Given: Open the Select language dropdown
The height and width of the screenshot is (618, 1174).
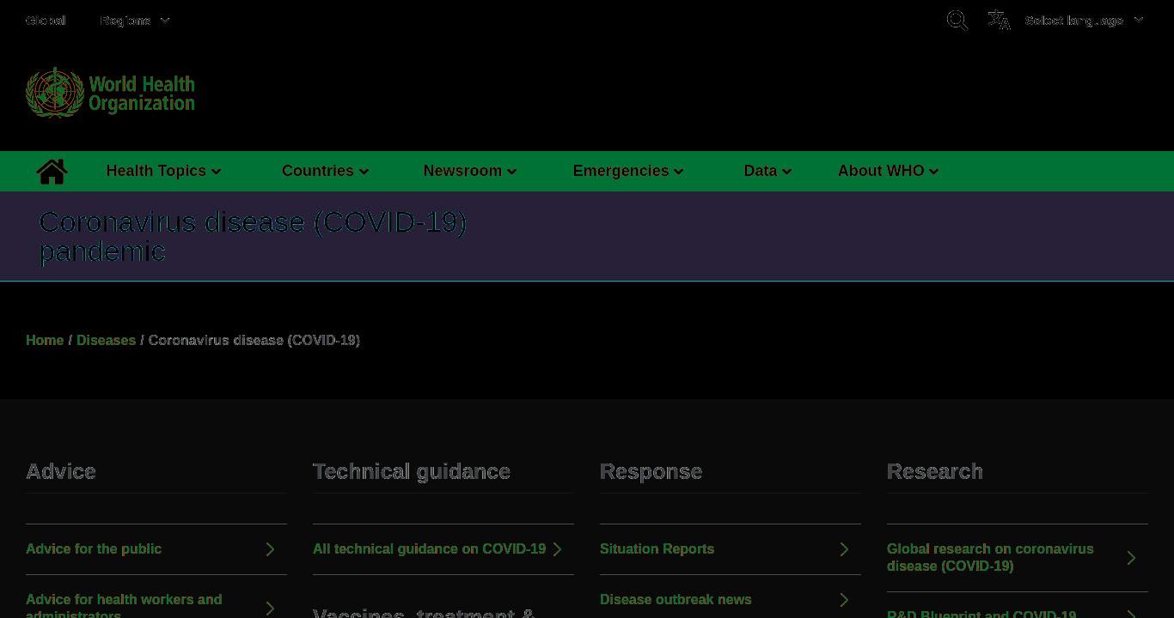Looking at the screenshot, I should click(x=1084, y=21).
